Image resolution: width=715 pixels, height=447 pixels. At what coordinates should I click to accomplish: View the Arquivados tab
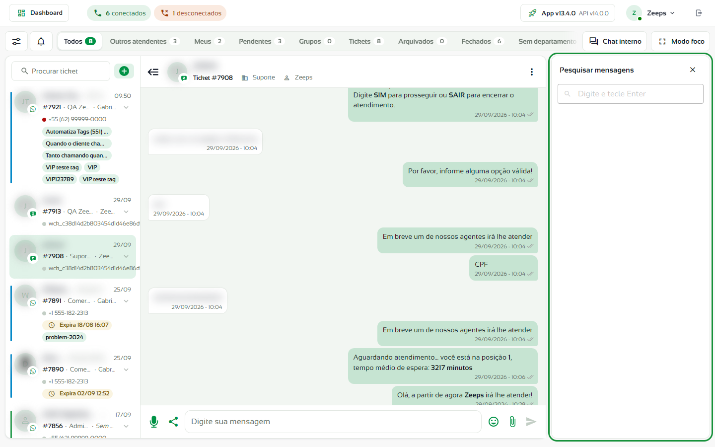(422, 41)
